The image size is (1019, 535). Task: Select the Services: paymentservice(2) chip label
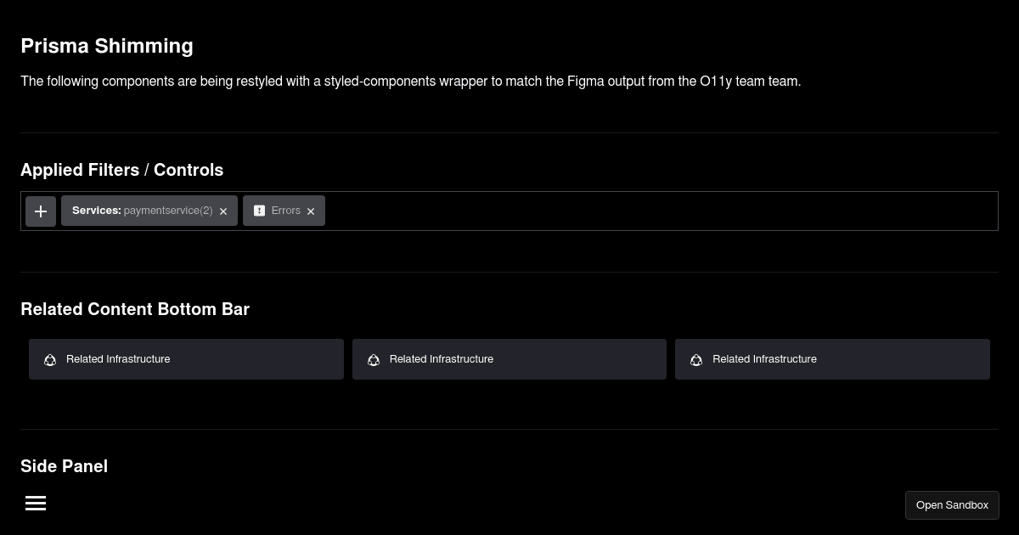[142, 211]
